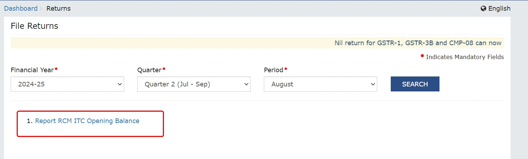The width and height of the screenshot is (528, 159).
Task: Select the English language option
Action: coord(499,9)
